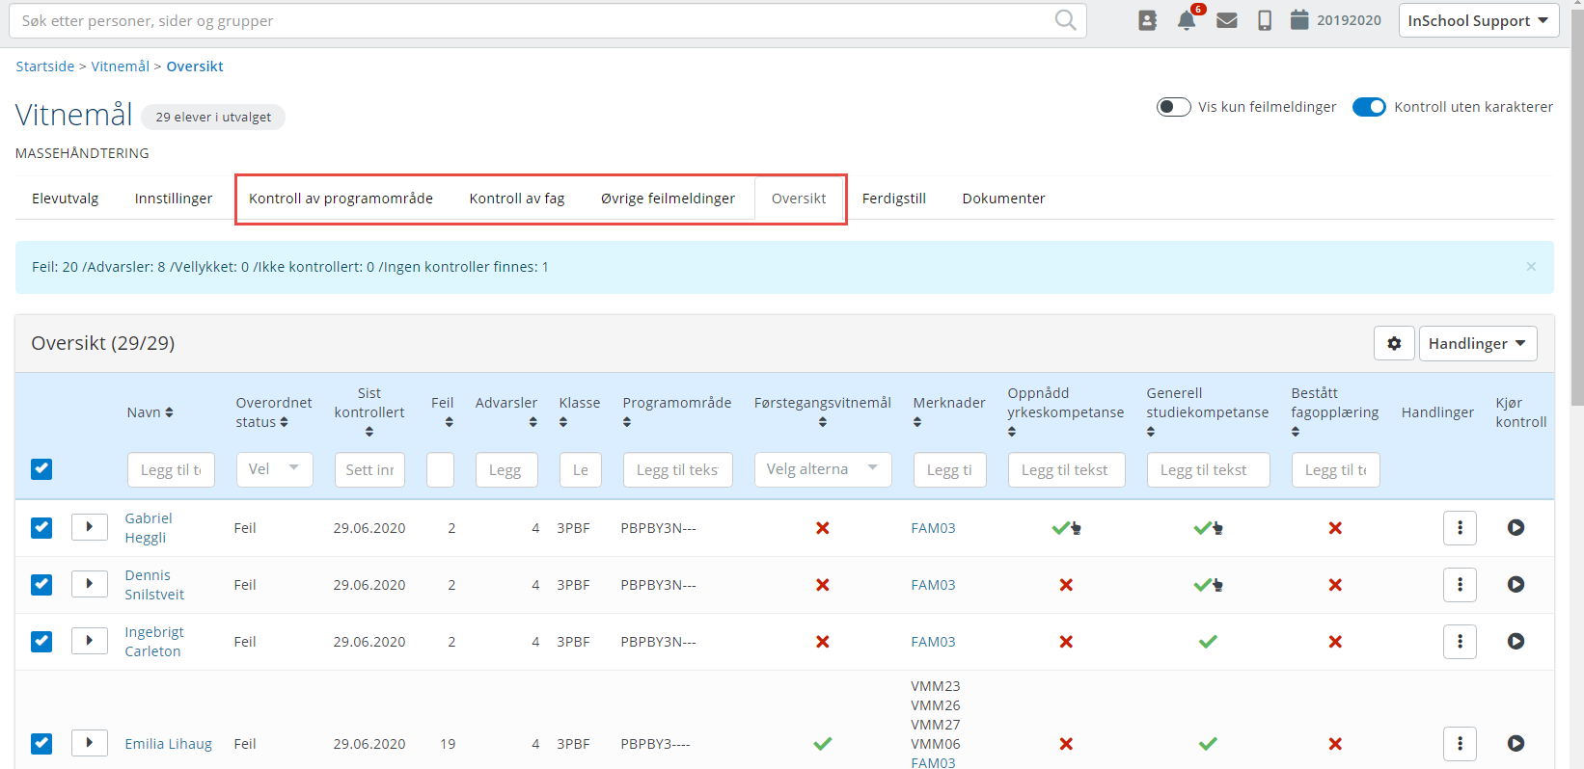Run control for Ingebrigt Carleton

[x=1516, y=641]
